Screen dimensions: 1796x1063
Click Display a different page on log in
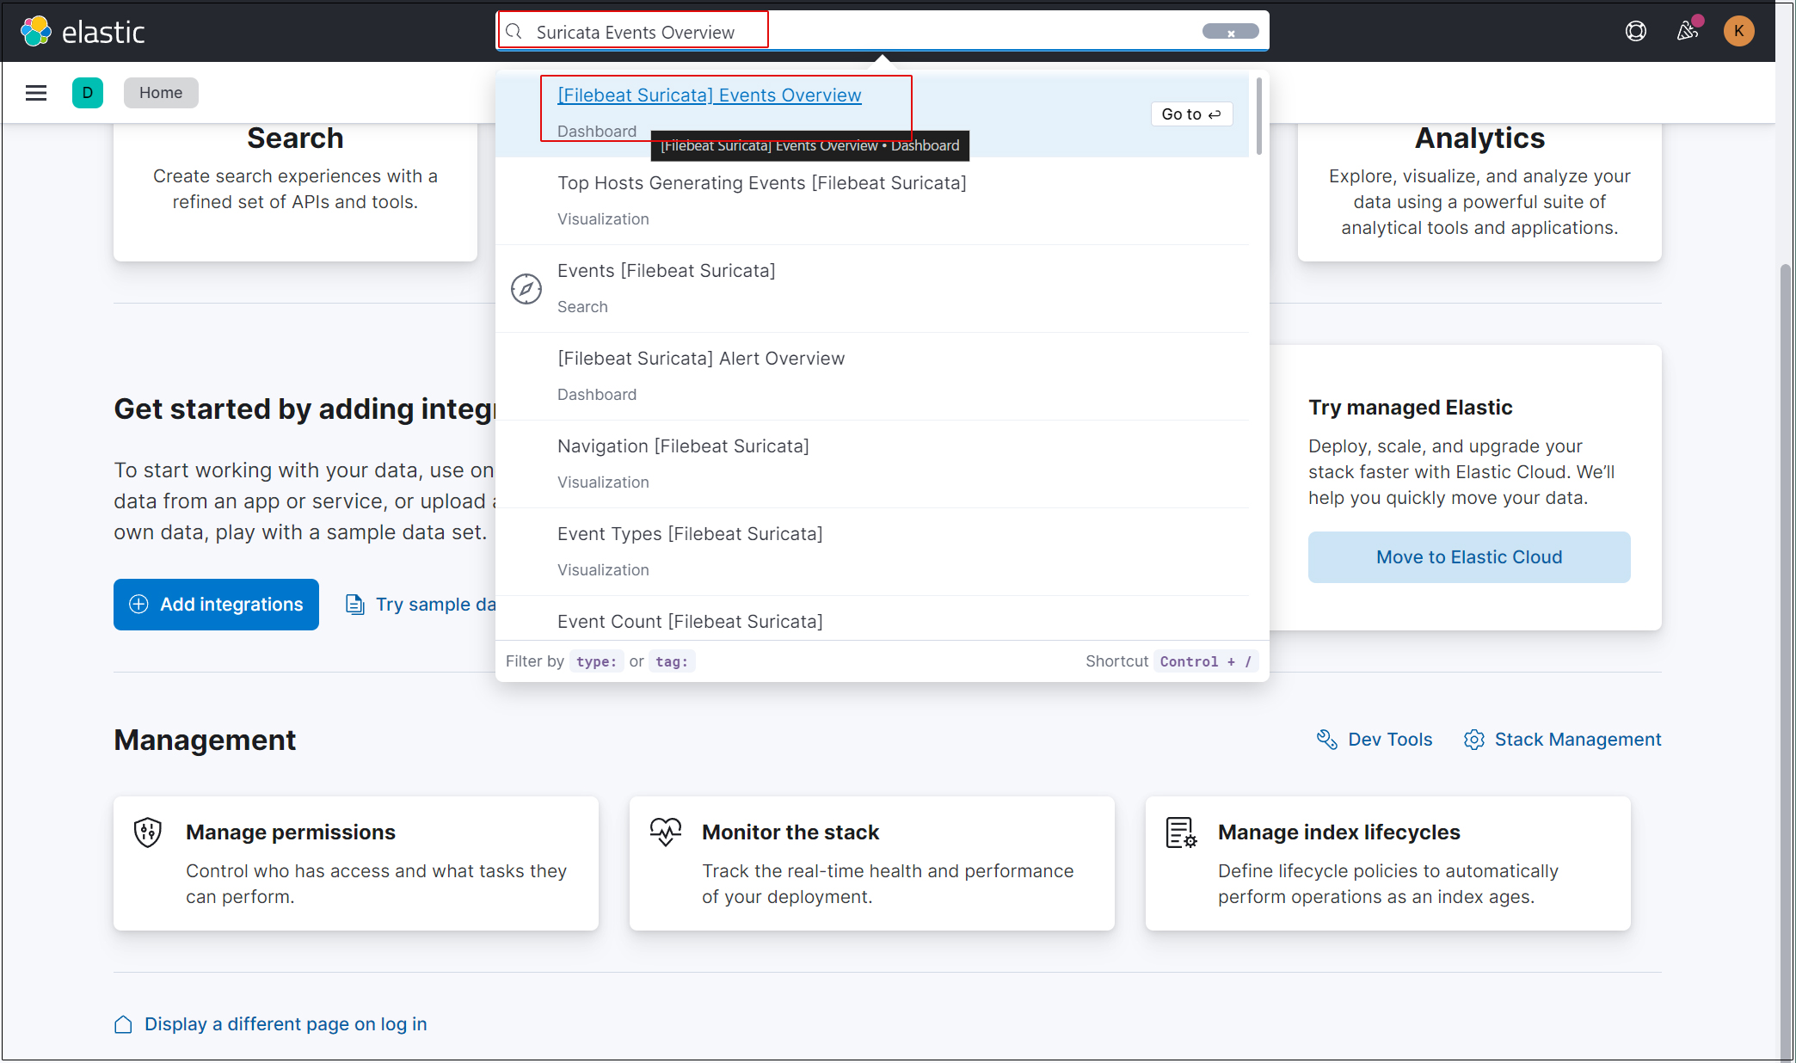point(286,1024)
